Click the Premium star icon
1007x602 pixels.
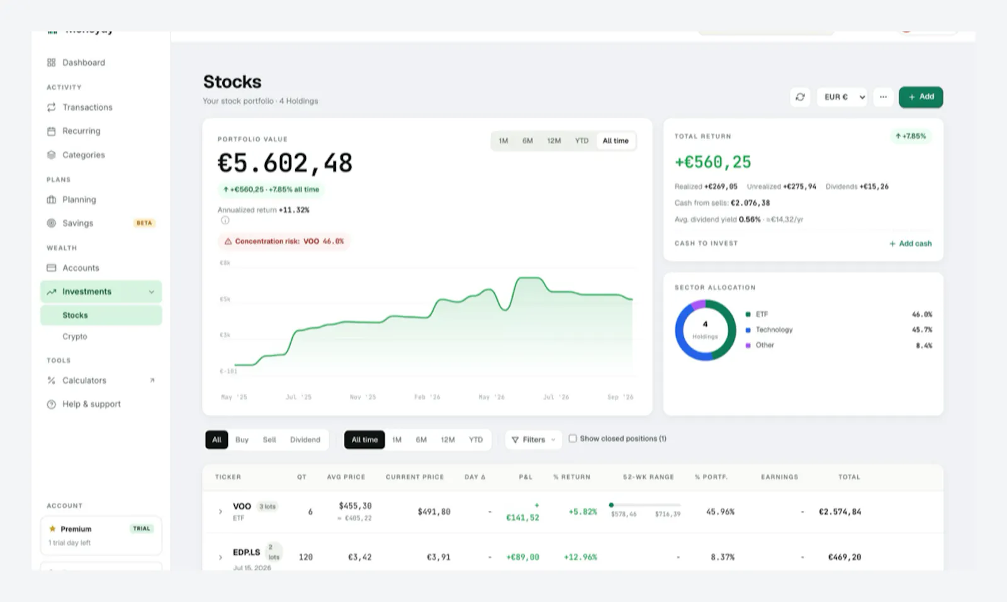[52, 528]
